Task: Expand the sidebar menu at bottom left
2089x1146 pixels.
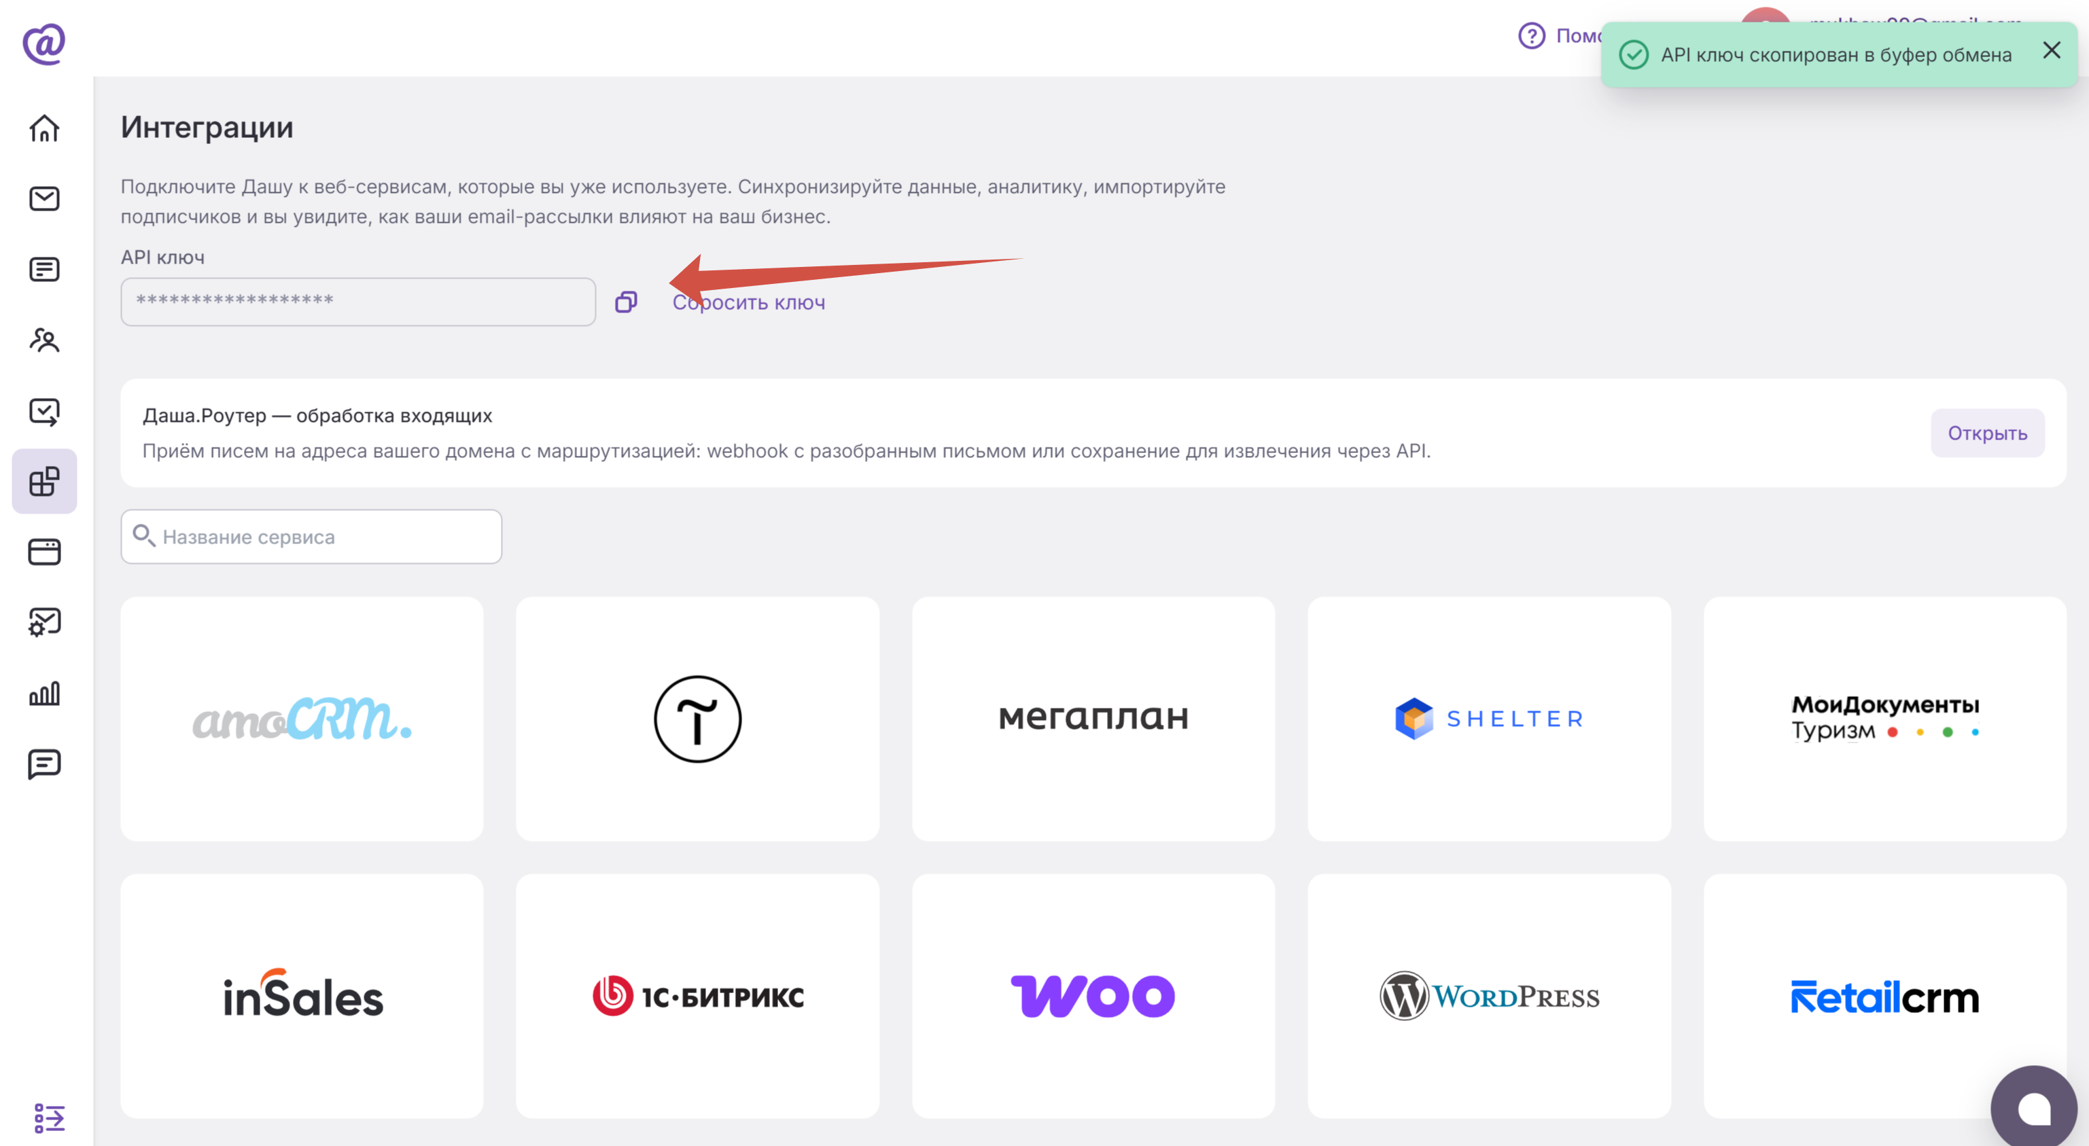Action: pos(49,1117)
